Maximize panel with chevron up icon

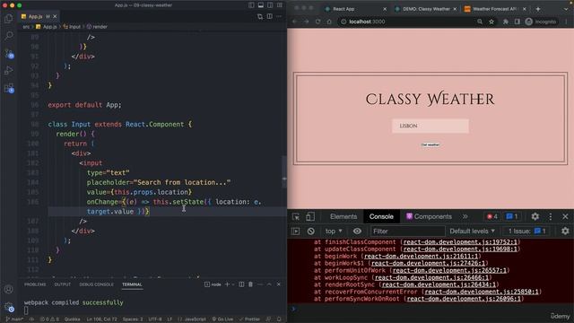pyautogui.click(x=269, y=284)
